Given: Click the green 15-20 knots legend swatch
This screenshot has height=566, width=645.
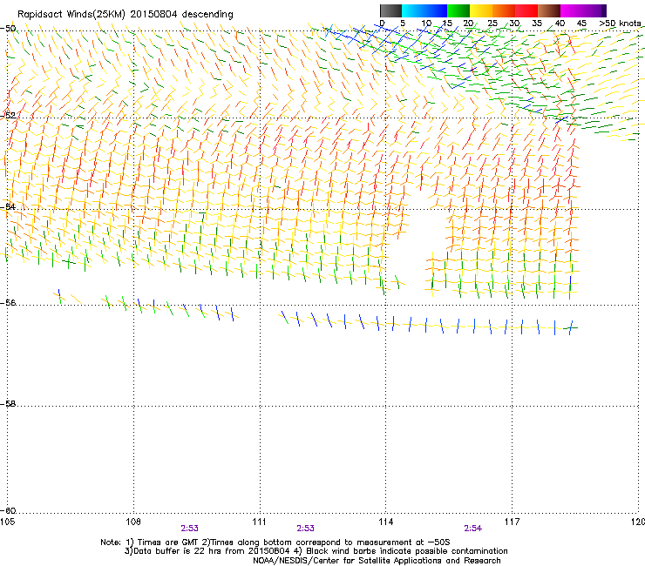Looking at the screenshot, I should click(x=458, y=10).
